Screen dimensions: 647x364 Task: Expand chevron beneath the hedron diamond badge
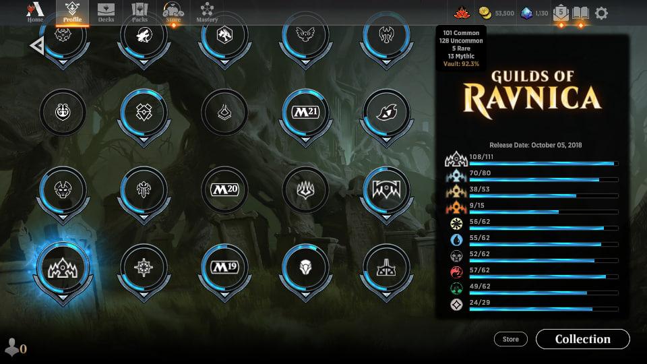tap(144, 140)
